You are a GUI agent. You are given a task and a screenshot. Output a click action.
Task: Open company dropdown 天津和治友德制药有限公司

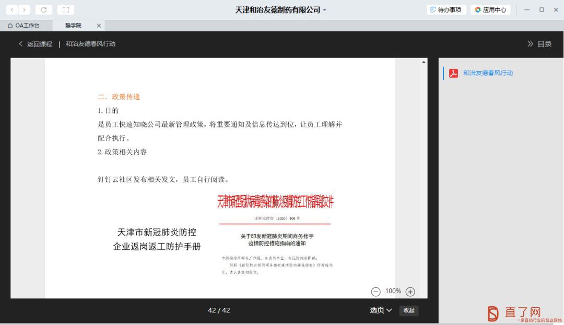280,10
